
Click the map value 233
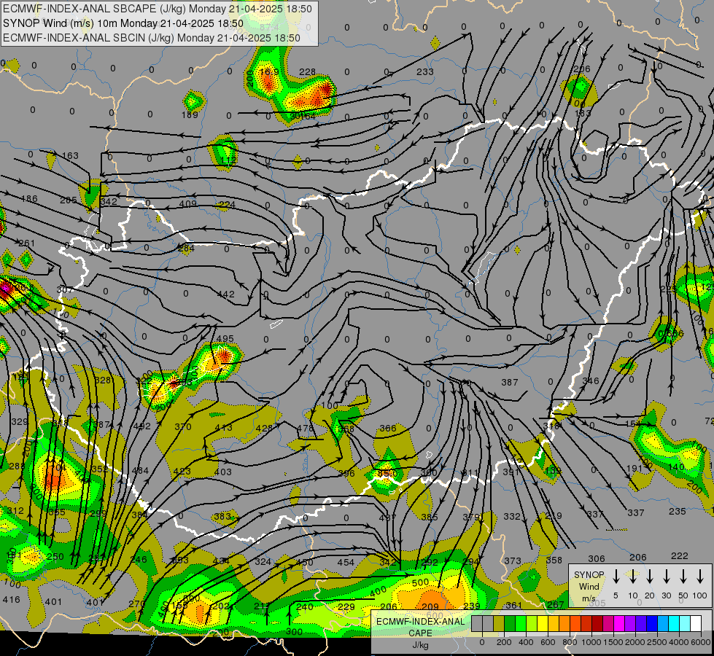[x=425, y=71]
